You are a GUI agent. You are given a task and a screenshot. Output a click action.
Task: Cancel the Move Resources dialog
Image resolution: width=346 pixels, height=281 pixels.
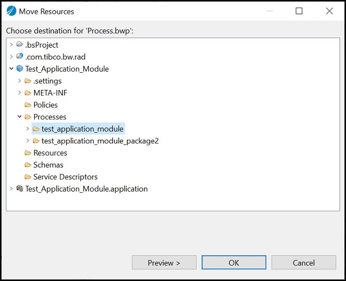304,263
